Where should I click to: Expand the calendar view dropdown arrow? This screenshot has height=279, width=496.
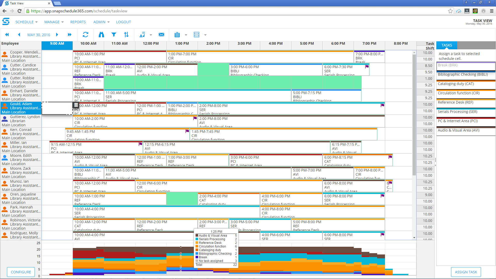click(205, 35)
